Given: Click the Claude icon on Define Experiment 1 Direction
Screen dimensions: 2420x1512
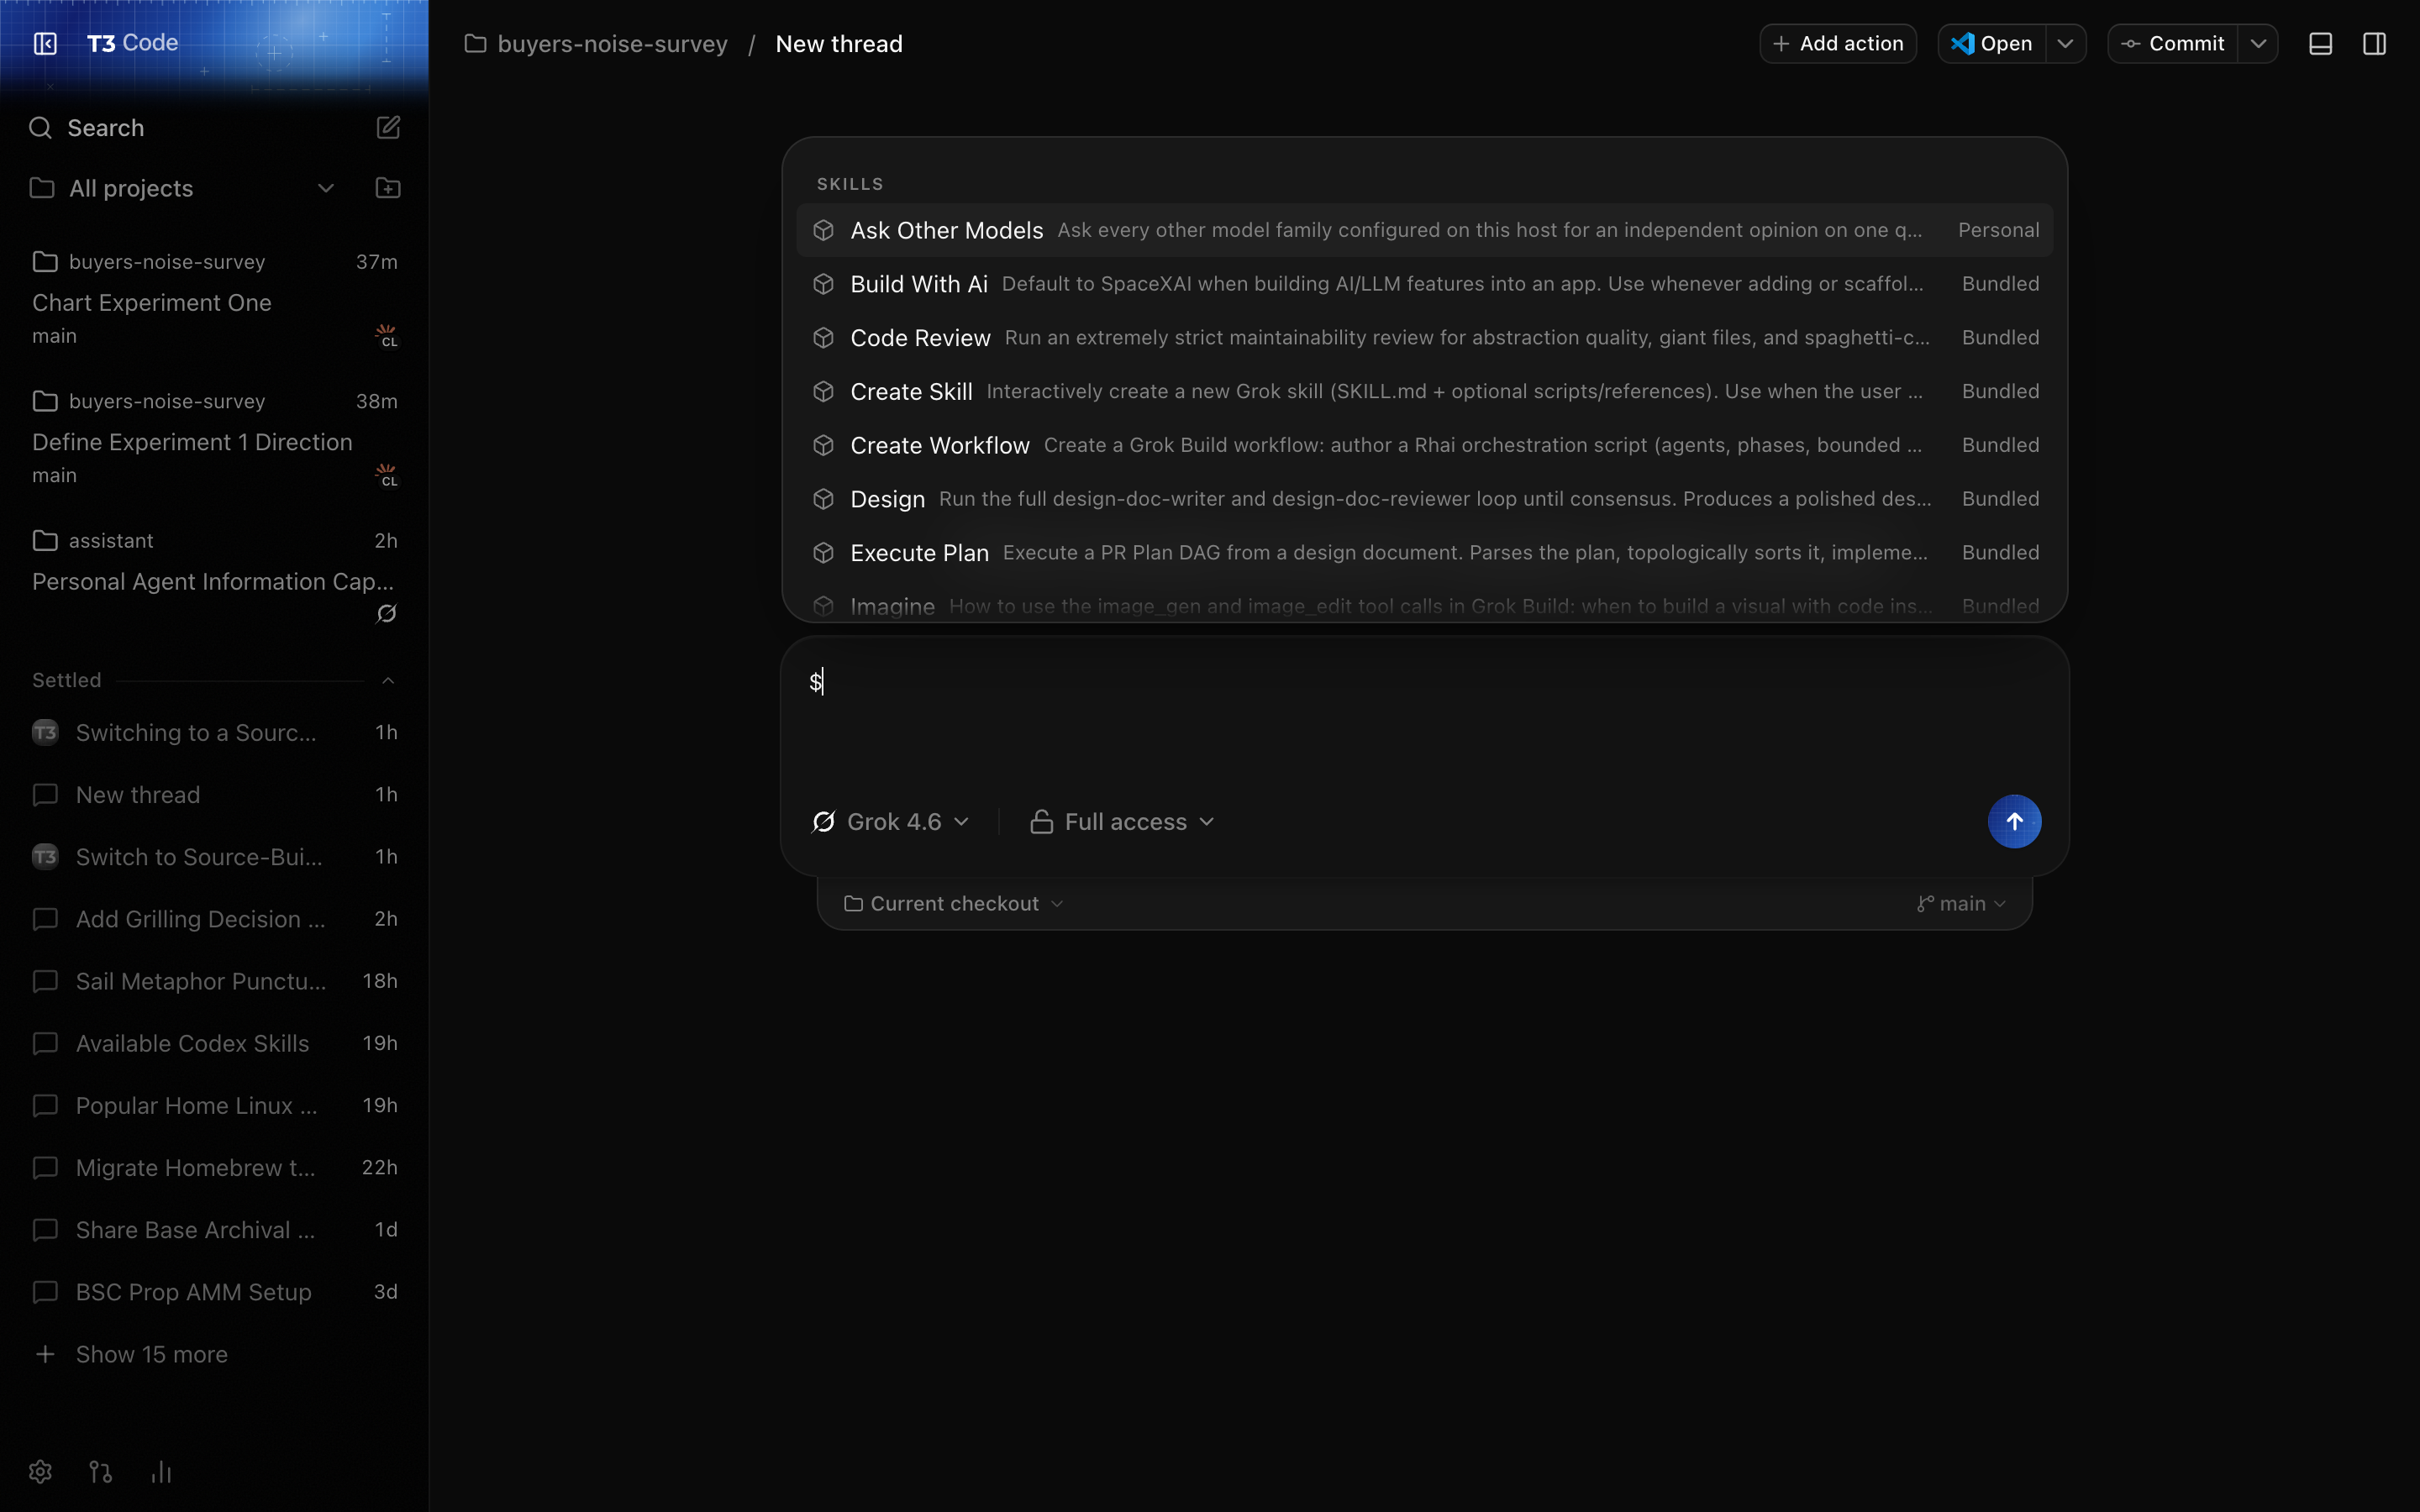Looking at the screenshot, I should point(386,475).
